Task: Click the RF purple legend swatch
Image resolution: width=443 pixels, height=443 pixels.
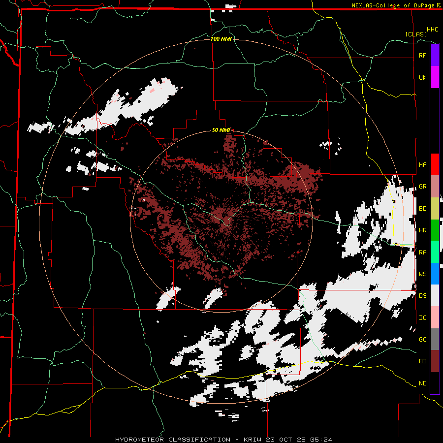Action: point(435,55)
